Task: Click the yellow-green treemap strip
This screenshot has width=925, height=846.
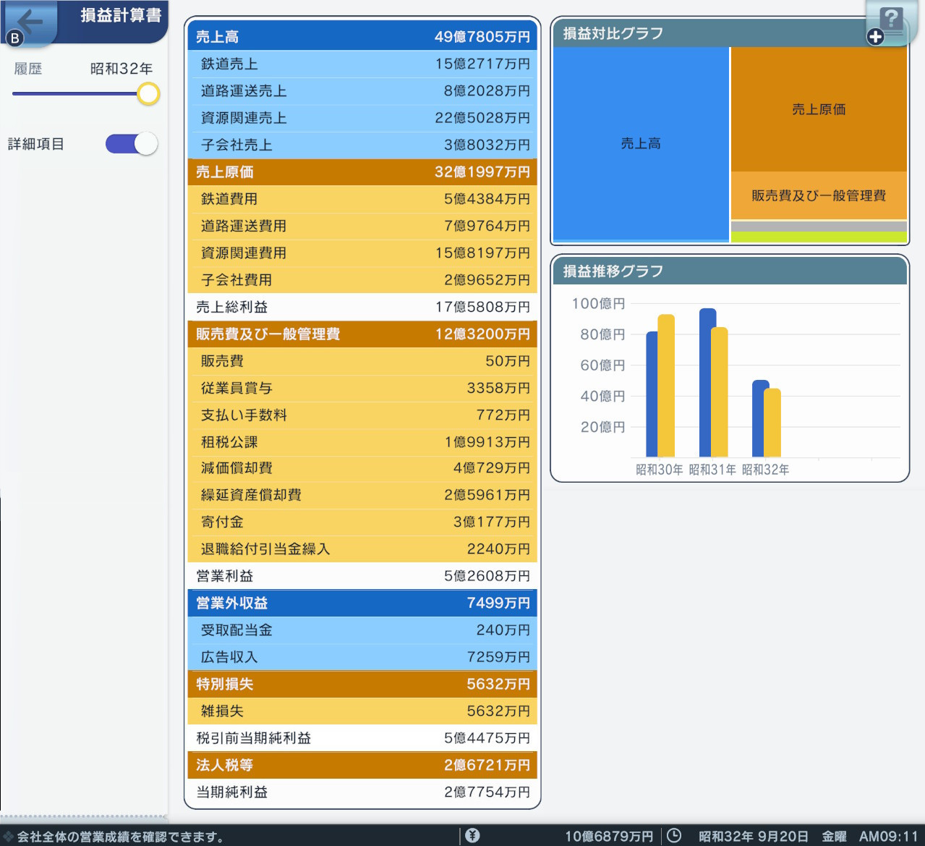Action: 819,237
